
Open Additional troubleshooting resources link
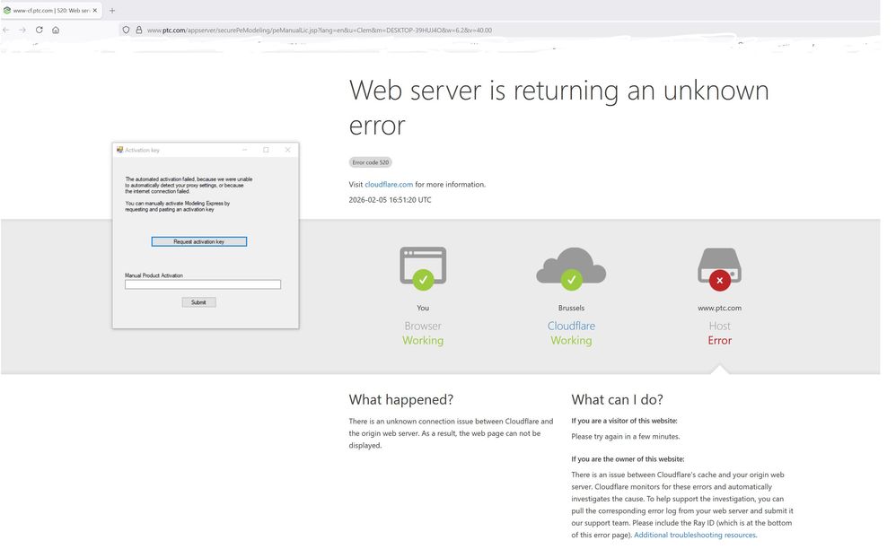pyautogui.click(x=695, y=535)
